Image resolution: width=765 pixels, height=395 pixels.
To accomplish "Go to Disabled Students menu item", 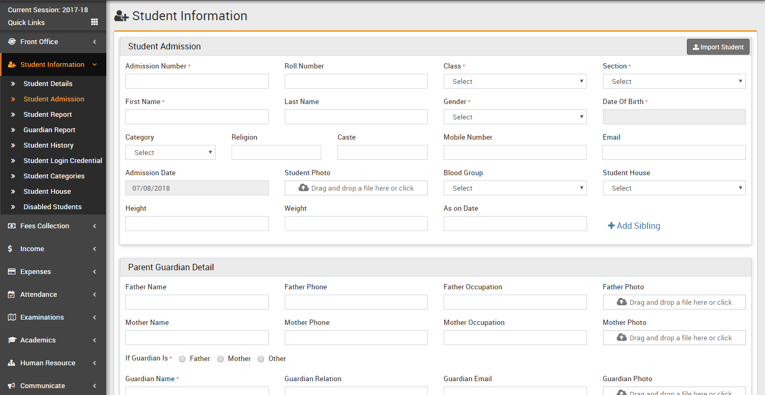I will [53, 207].
